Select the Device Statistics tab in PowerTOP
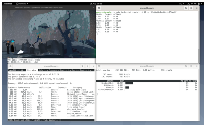206x127 pixels. [x=81, y=70]
